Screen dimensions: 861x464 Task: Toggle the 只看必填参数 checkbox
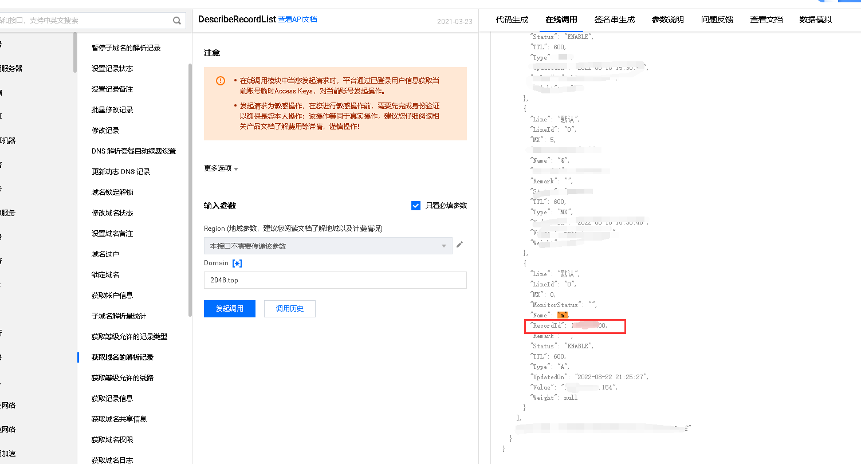416,206
